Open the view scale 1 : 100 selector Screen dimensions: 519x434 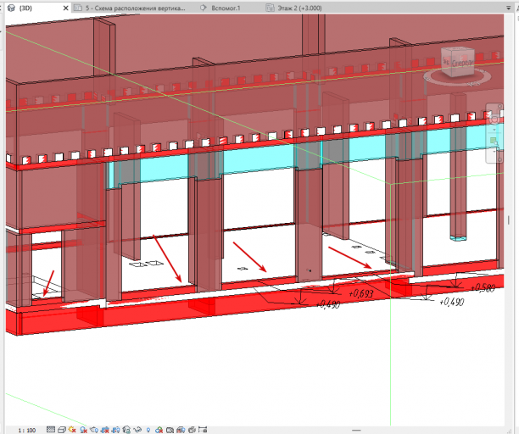point(27,431)
